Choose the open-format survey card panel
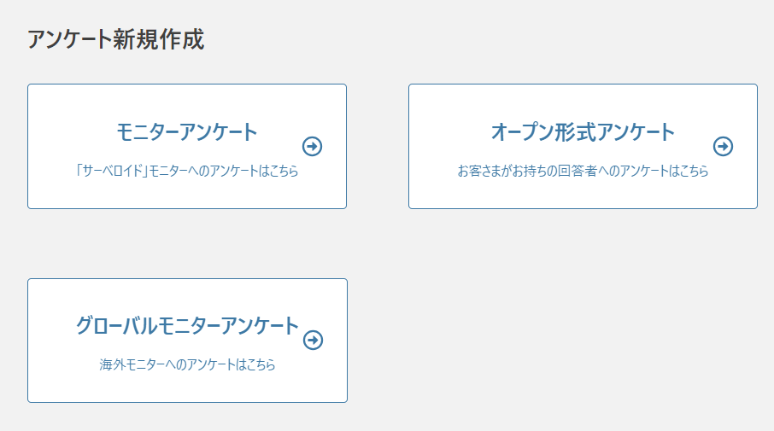The width and height of the screenshot is (774, 431). [x=583, y=147]
